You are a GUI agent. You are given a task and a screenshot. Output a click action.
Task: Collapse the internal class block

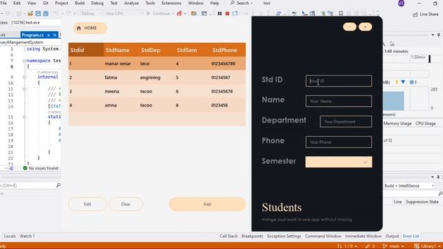[x=24, y=77]
